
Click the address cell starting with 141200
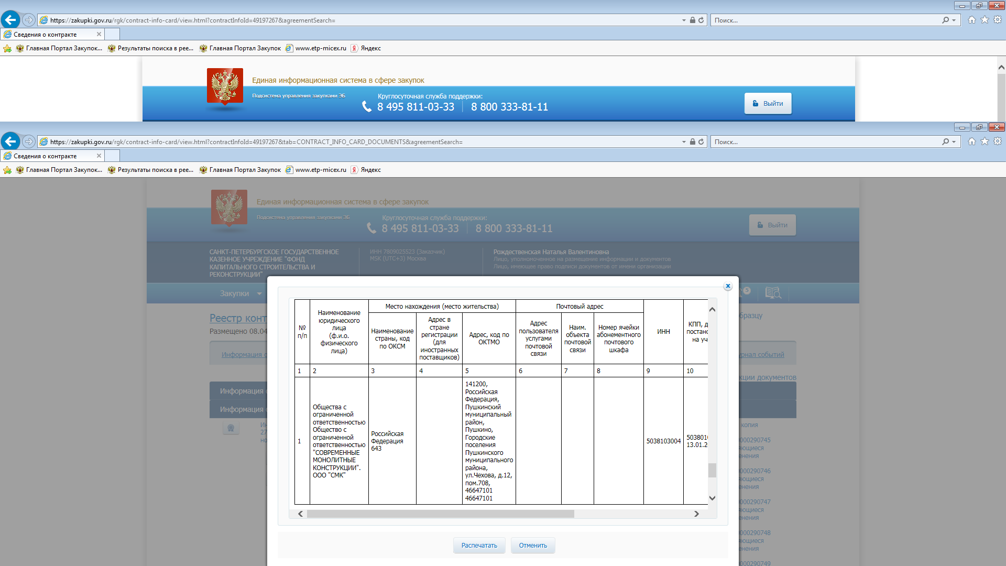point(489,441)
